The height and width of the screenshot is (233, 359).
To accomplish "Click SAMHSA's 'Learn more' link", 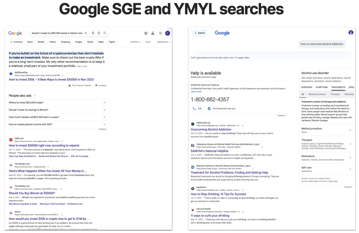I will tap(196, 92).
